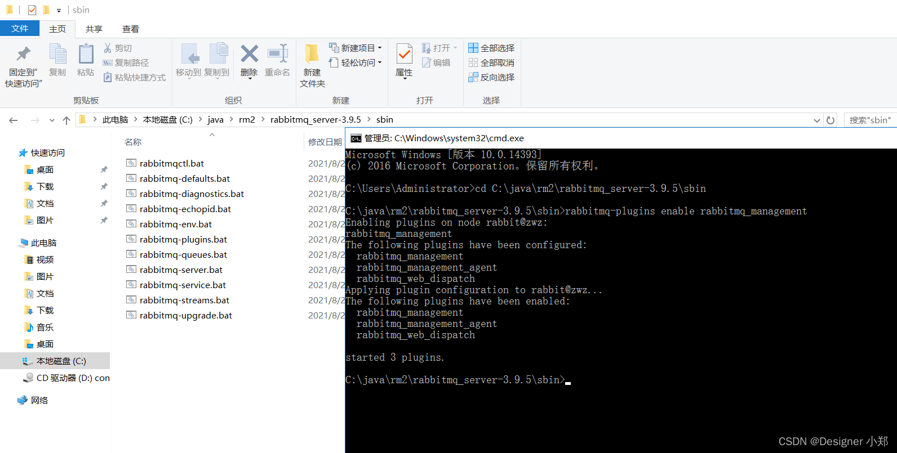Expand recent locations dropdown arrow
This screenshot has height=453, width=897.
tap(52, 120)
